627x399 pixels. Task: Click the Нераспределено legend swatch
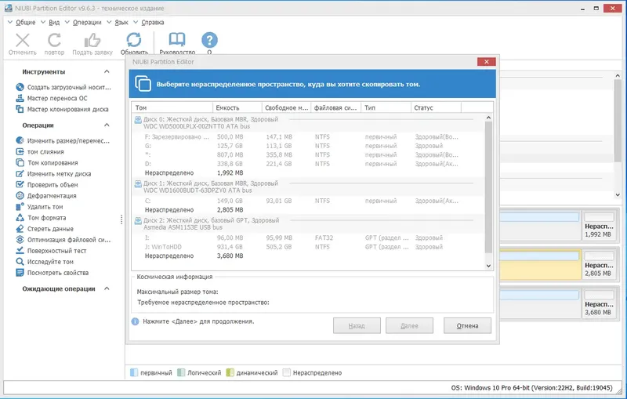286,372
